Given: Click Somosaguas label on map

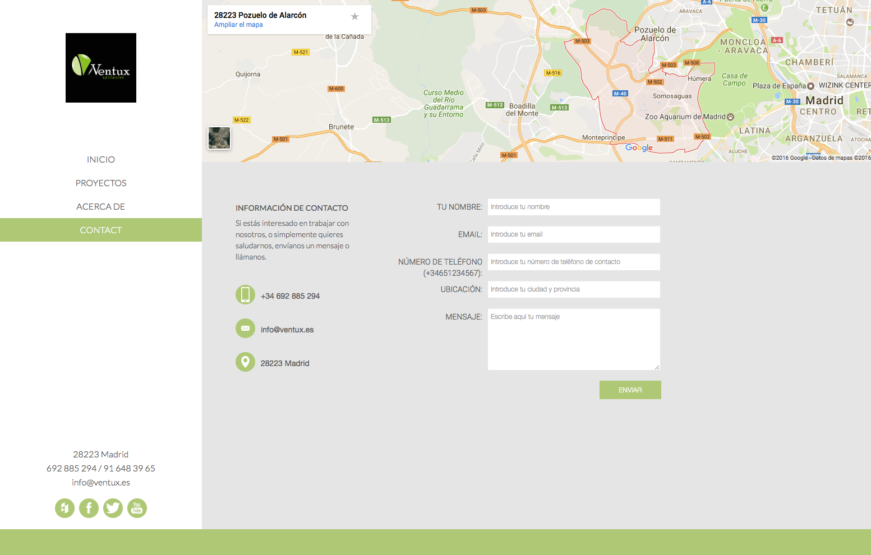Looking at the screenshot, I should click(672, 96).
